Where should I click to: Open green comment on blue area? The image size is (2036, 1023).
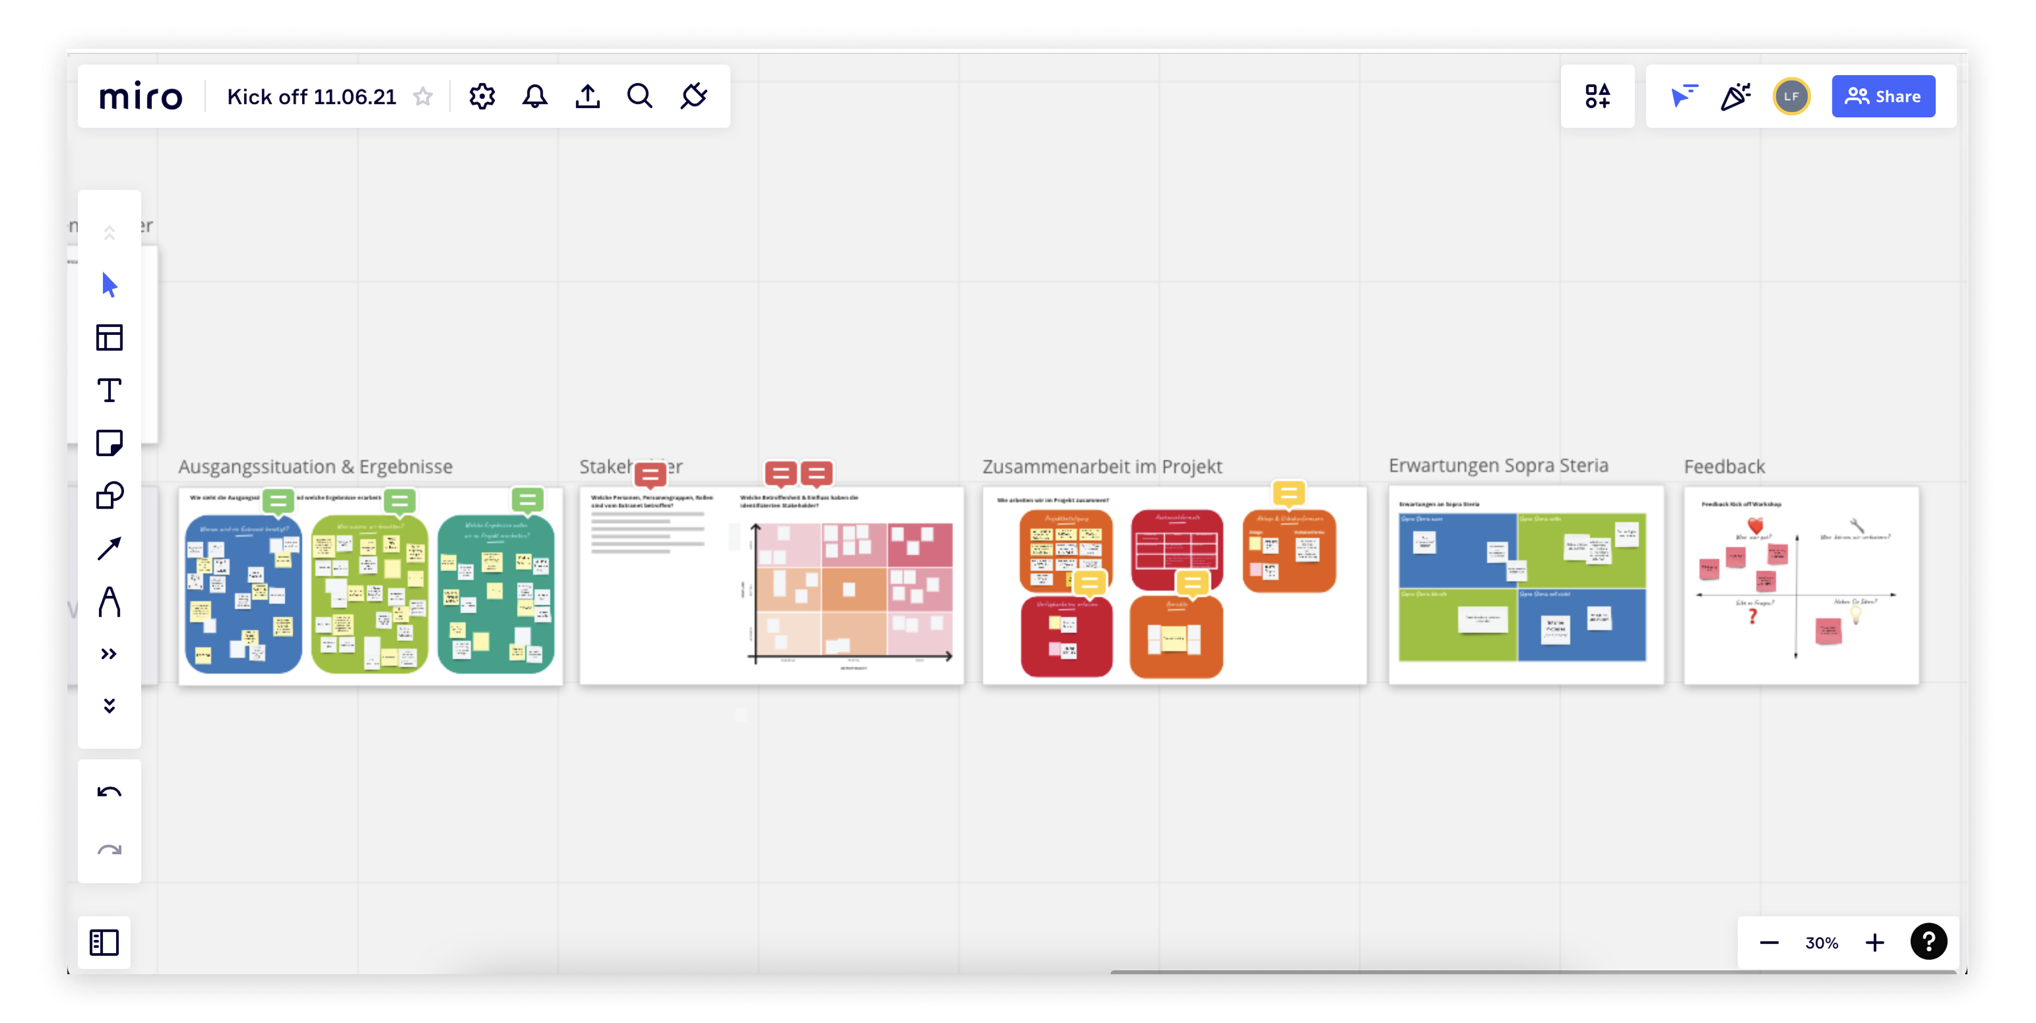pyautogui.click(x=278, y=501)
